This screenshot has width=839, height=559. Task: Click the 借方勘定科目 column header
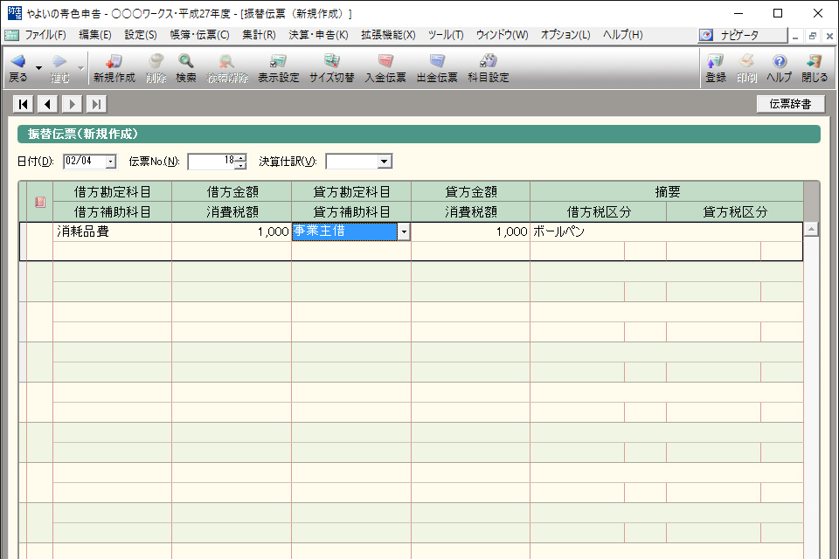113,191
